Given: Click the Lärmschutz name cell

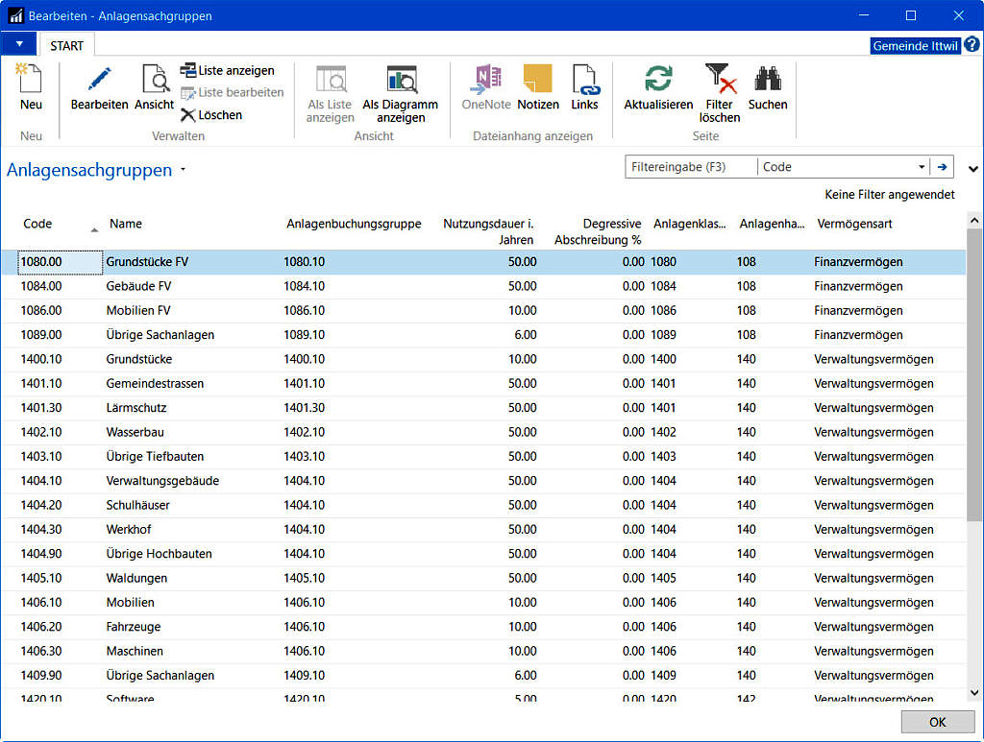Looking at the screenshot, I should coord(136,408).
